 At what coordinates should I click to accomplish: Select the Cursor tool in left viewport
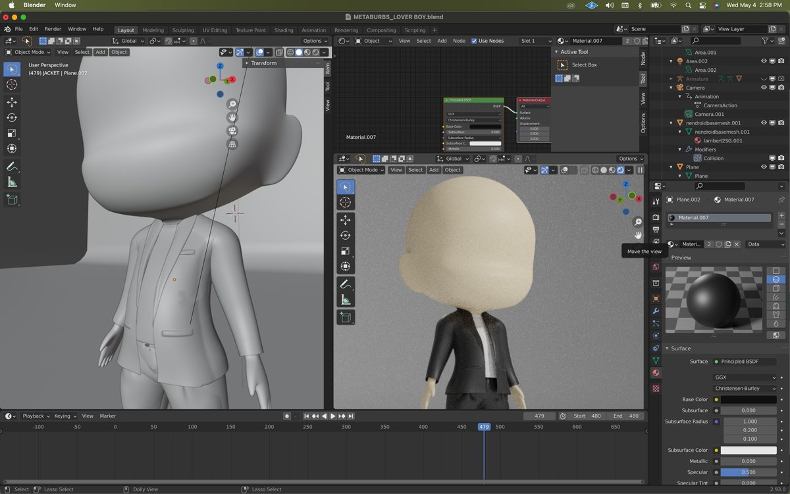click(x=12, y=85)
